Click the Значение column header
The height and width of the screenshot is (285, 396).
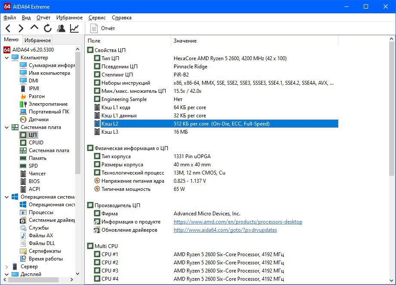(x=255, y=41)
